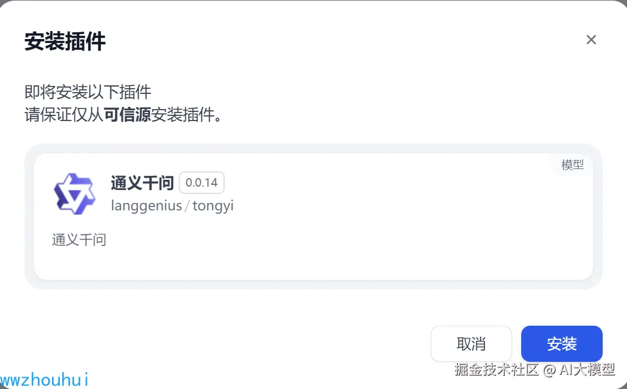Click the 掘金技术社区 watermark text
627x389 pixels.
click(x=496, y=370)
